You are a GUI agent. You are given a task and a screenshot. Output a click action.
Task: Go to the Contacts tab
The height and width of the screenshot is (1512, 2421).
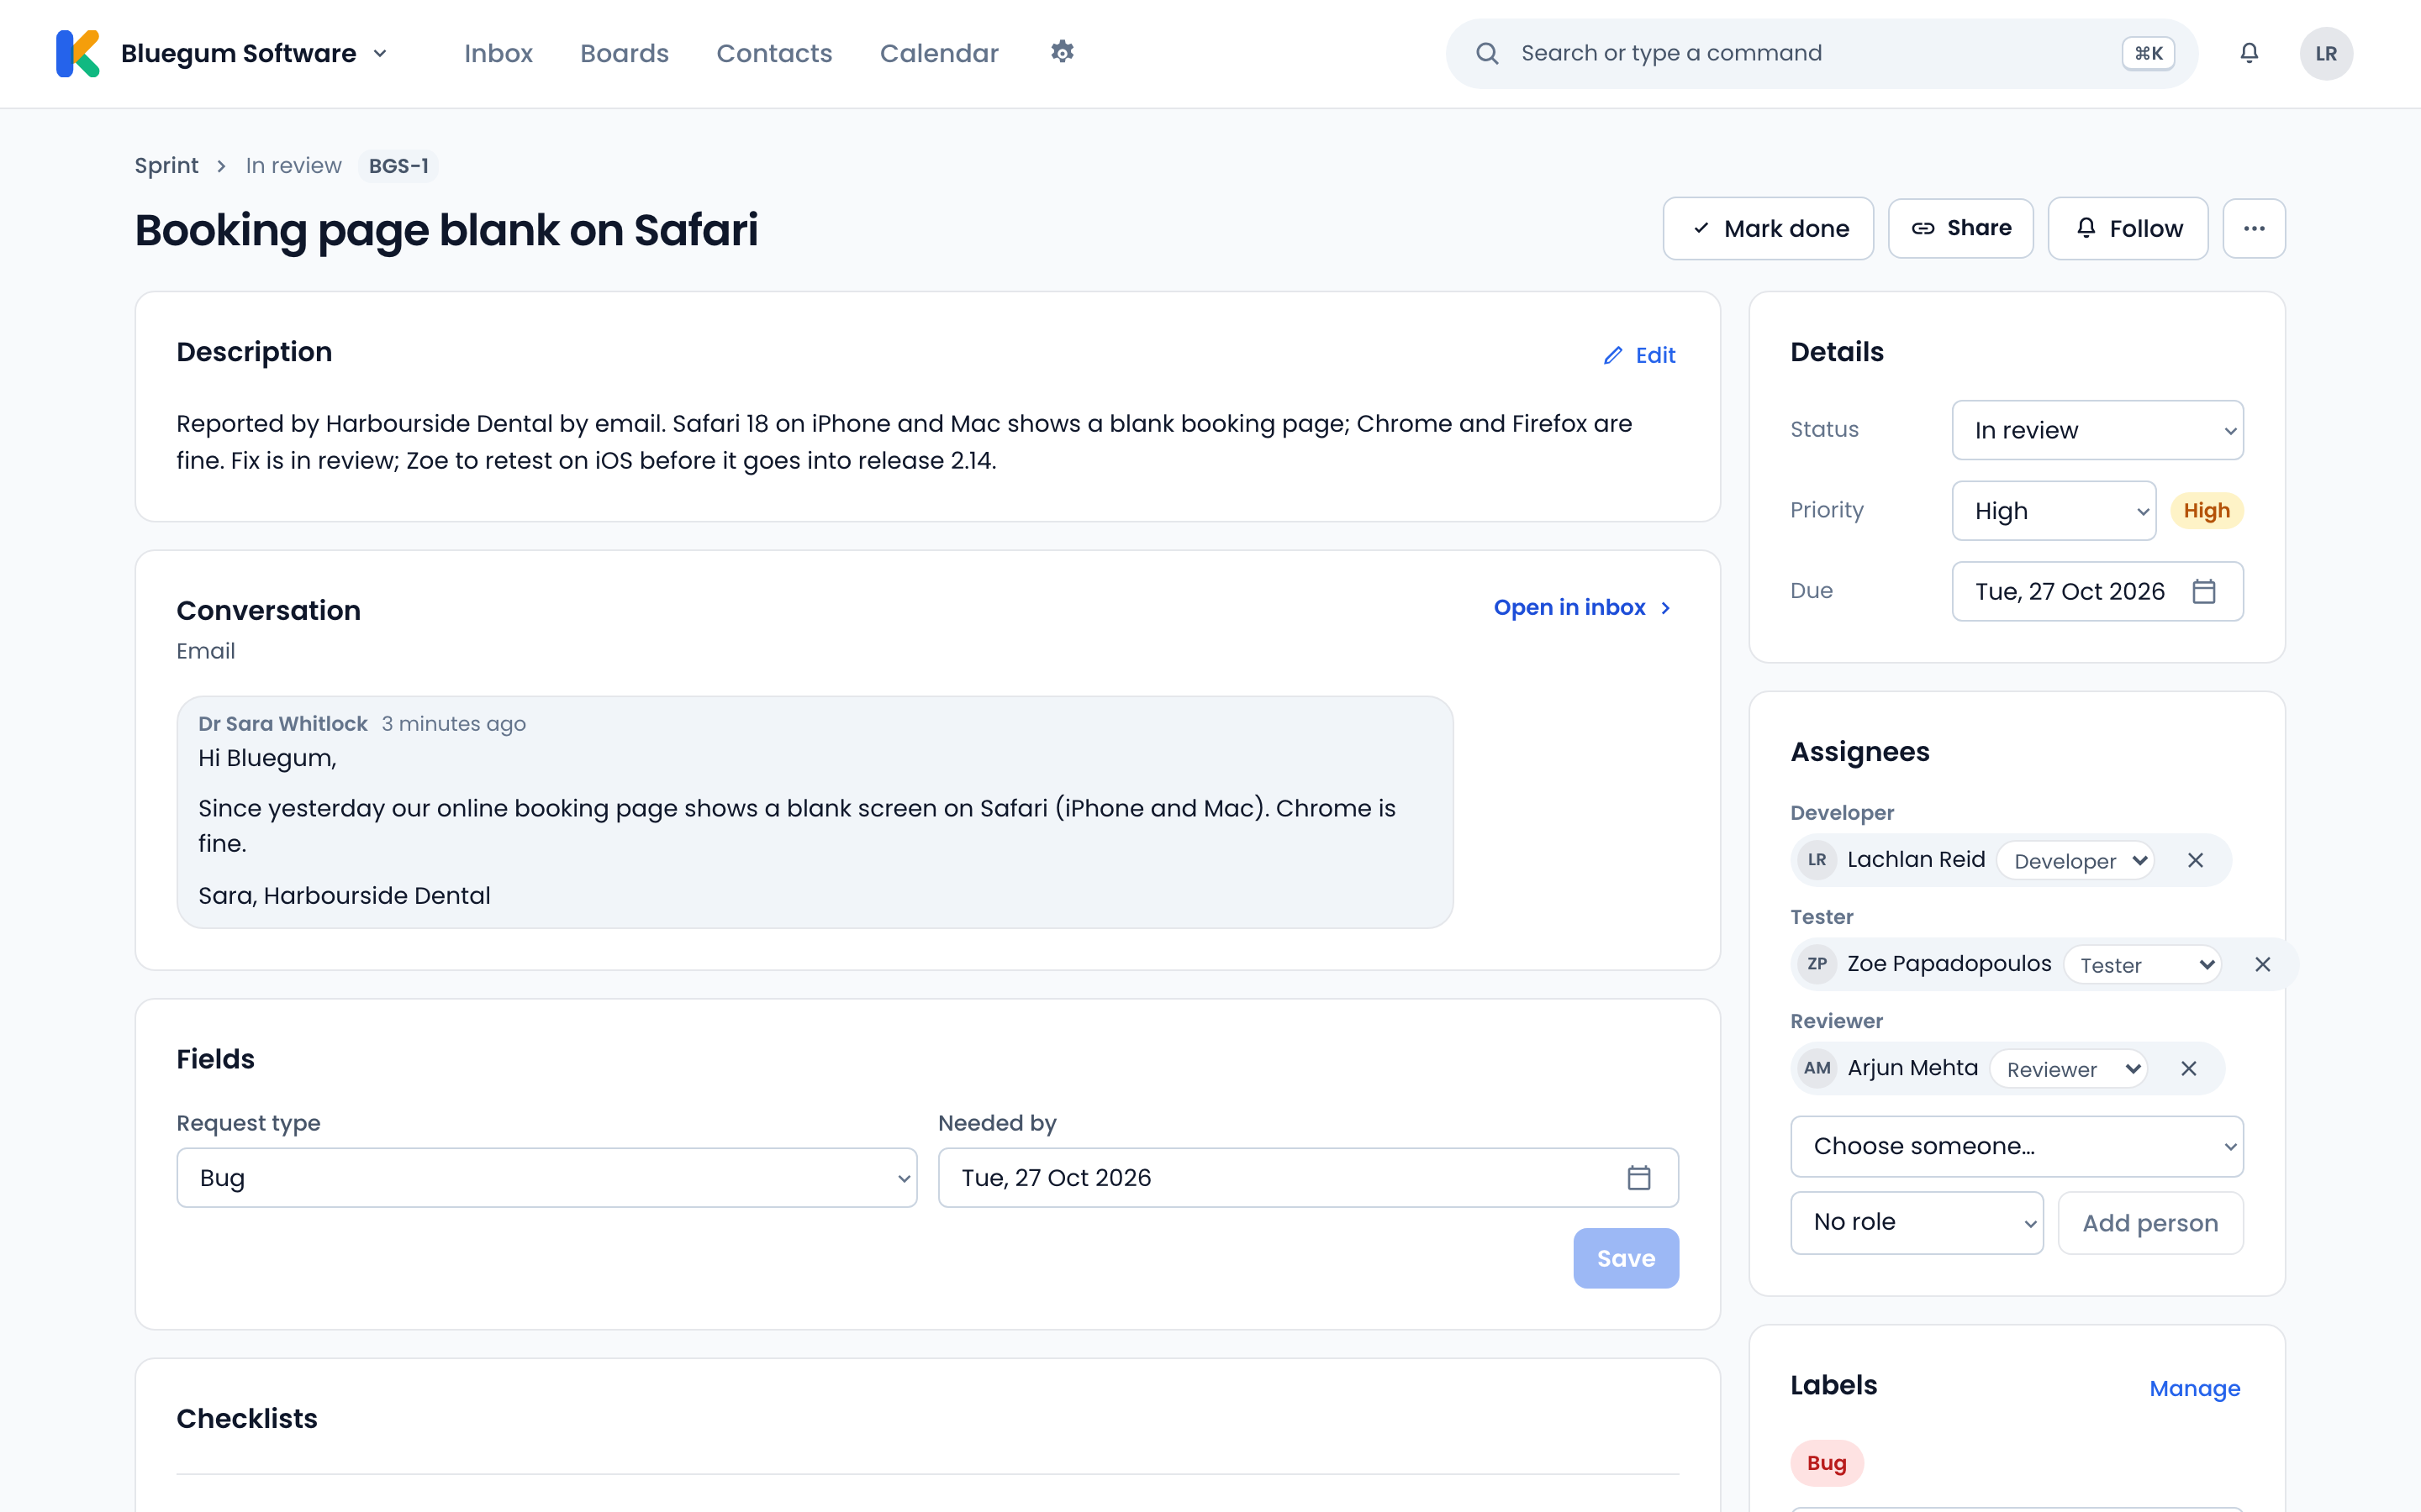click(773, 53)
